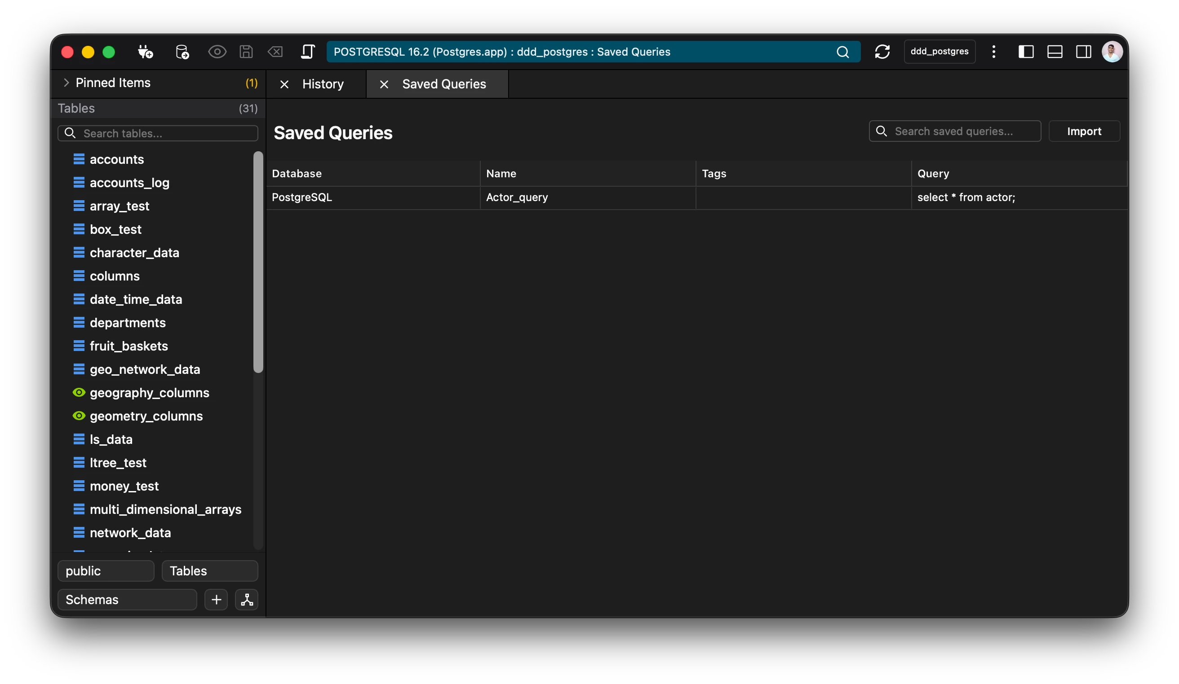Click the eye preview icon in toolbar
The image size is (1179, 684).
tap(217, 52)
